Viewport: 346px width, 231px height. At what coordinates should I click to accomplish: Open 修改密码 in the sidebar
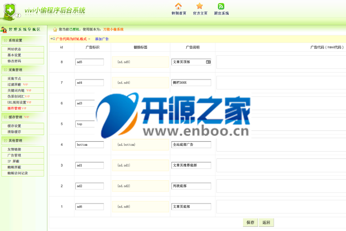point(23,61)
